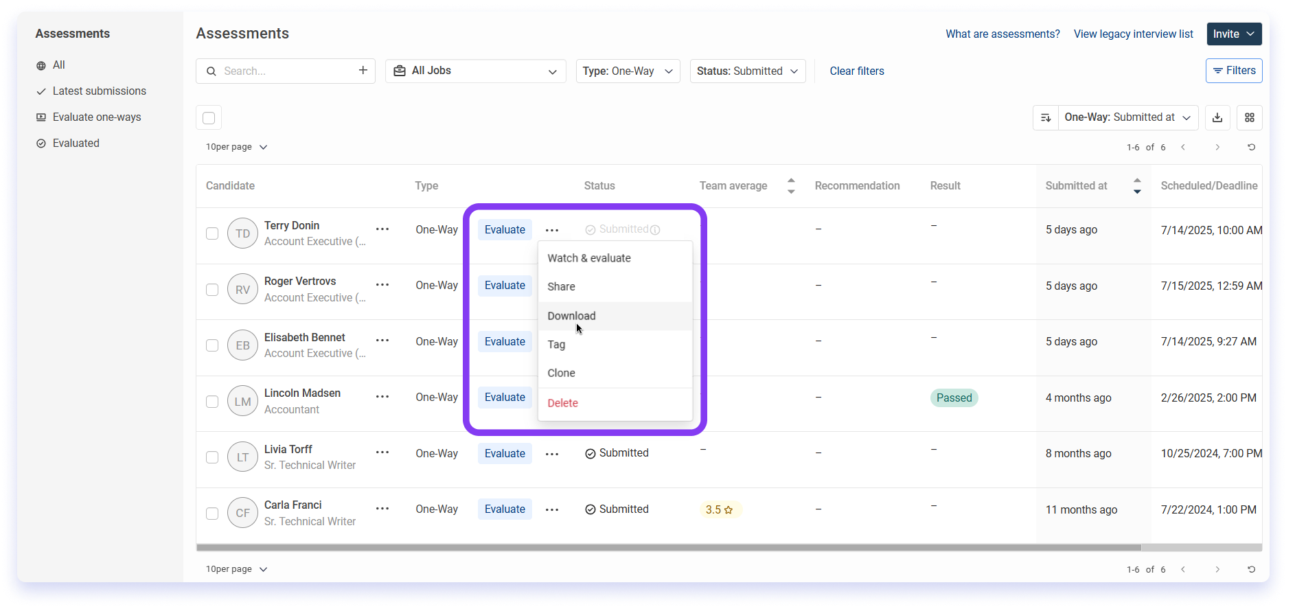Close Terry Donin assessment more-actions dots
The width and height of the screenshot is (1295, 609).
click(x=552, y=231)
